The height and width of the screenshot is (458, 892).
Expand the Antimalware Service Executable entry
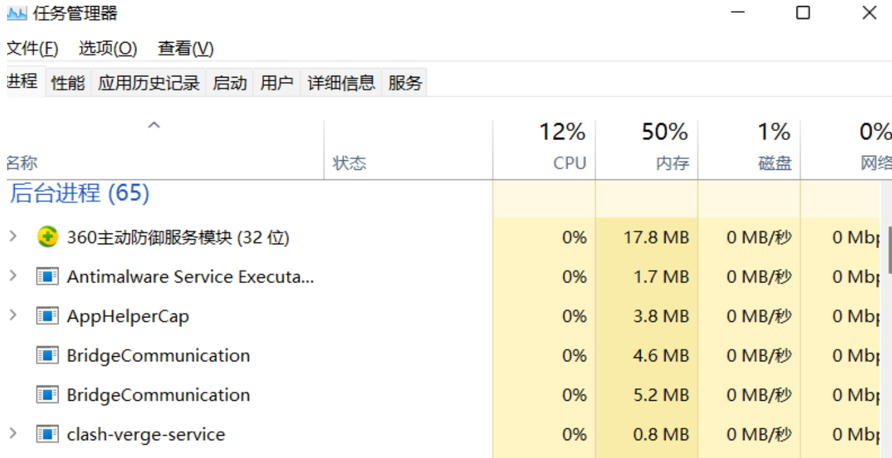13,276
